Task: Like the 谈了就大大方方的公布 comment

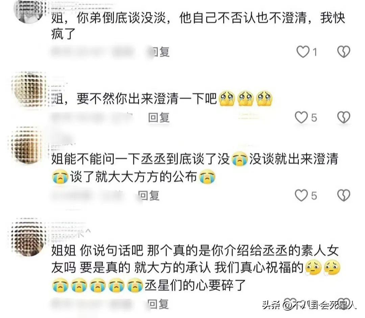Action: (x=301, y=195)
